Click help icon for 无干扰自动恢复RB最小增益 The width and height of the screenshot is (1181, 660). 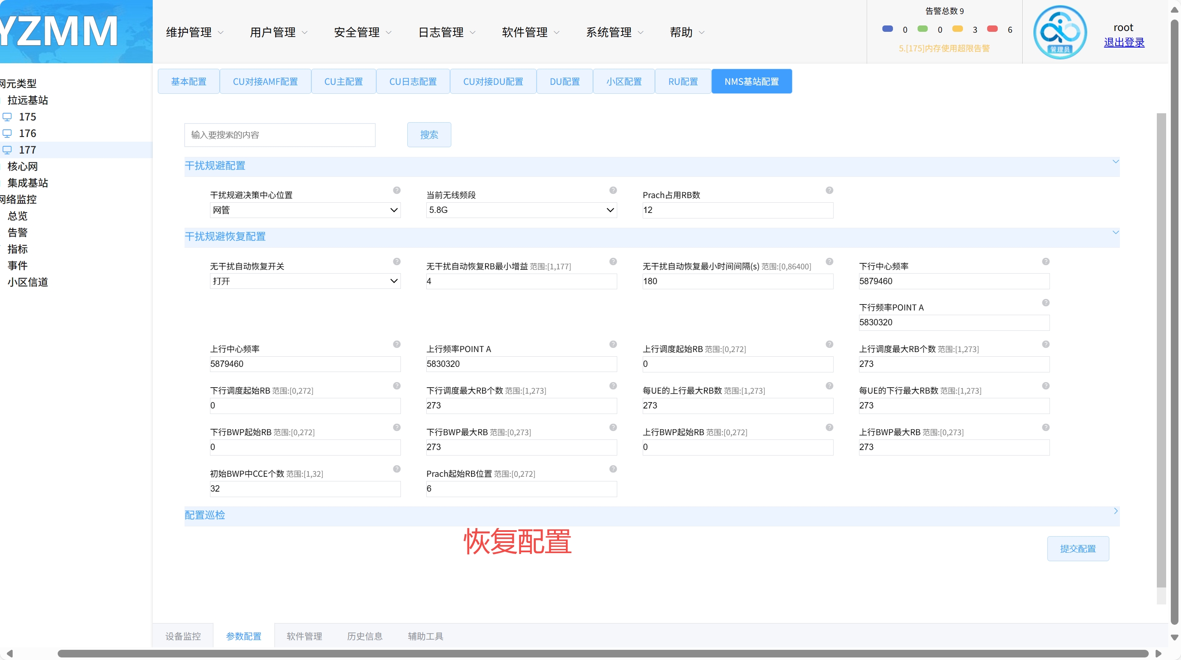point(613,262)
